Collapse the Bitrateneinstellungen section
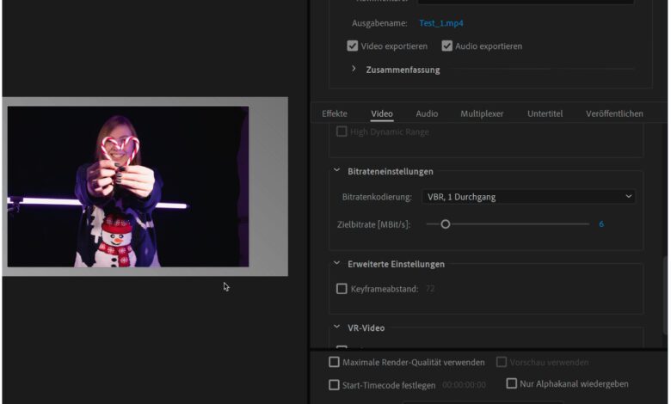671x404 pixels. (x=337, y=171)
